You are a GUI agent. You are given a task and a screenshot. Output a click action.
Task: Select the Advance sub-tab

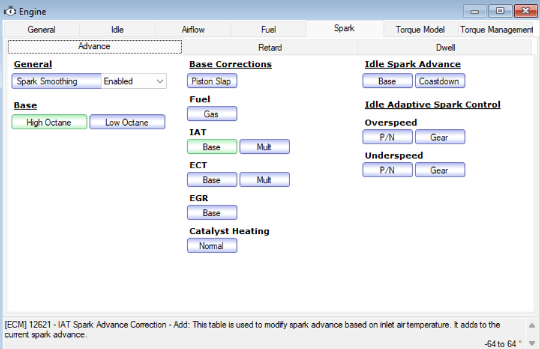coord(94,47)
